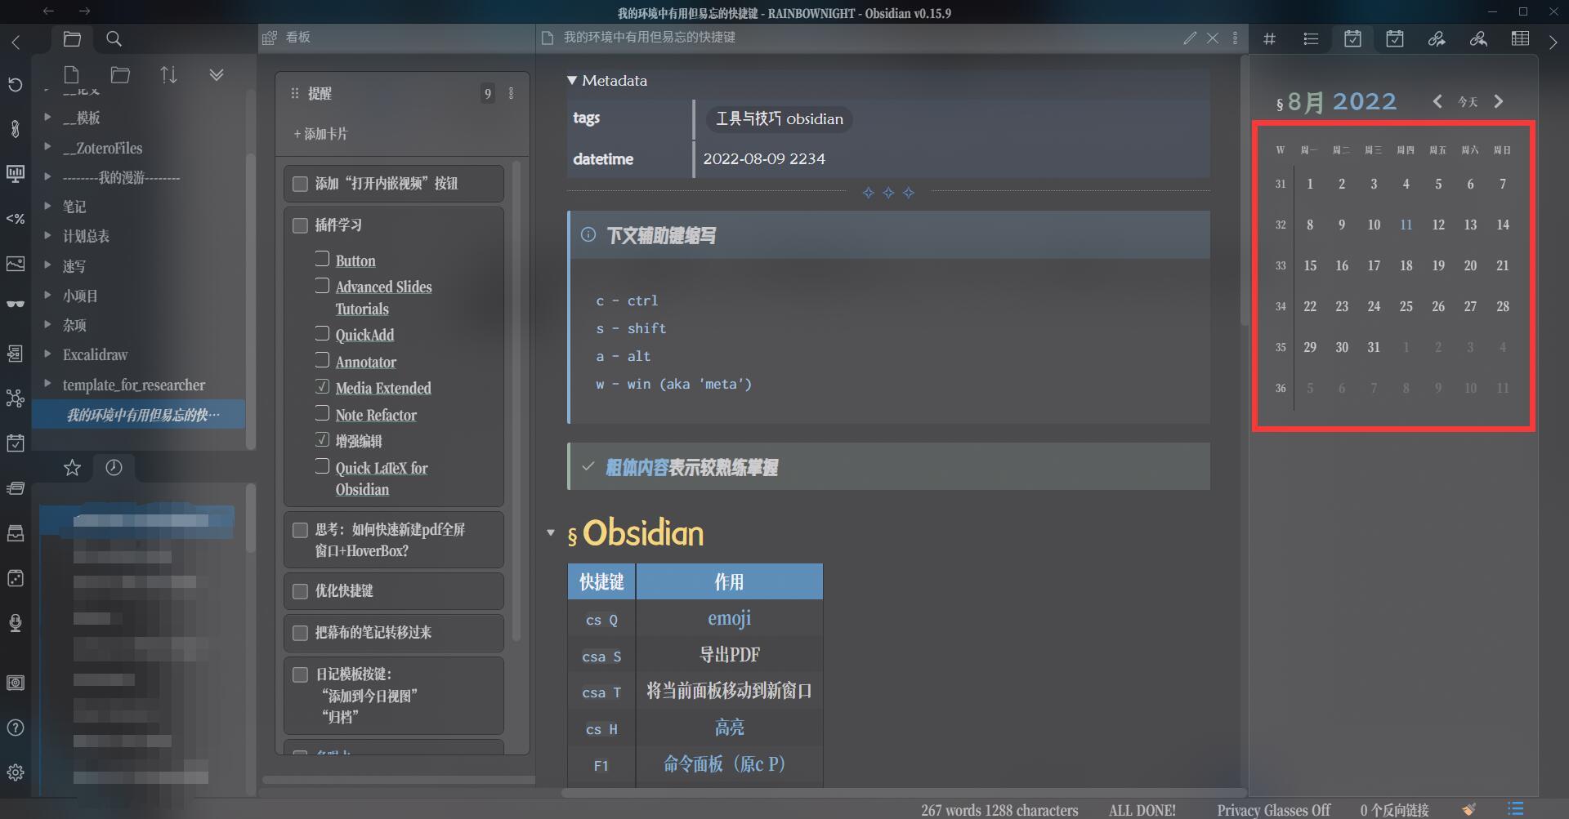Create a new folder in file explorer
This screenshot has height=819, width=1569.
120,75
